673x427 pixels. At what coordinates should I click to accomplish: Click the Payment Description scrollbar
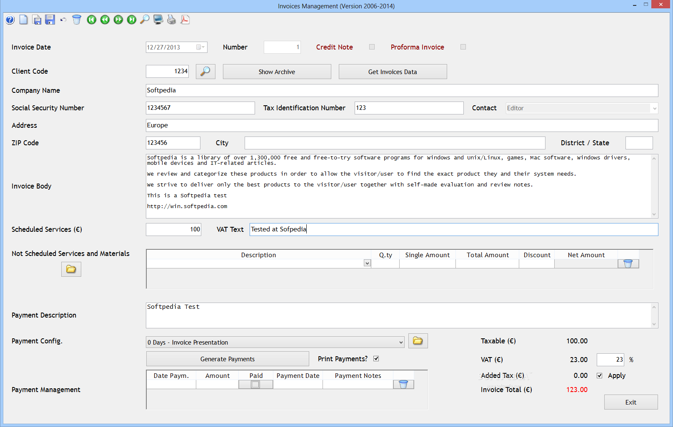click(x=654, y=315)
